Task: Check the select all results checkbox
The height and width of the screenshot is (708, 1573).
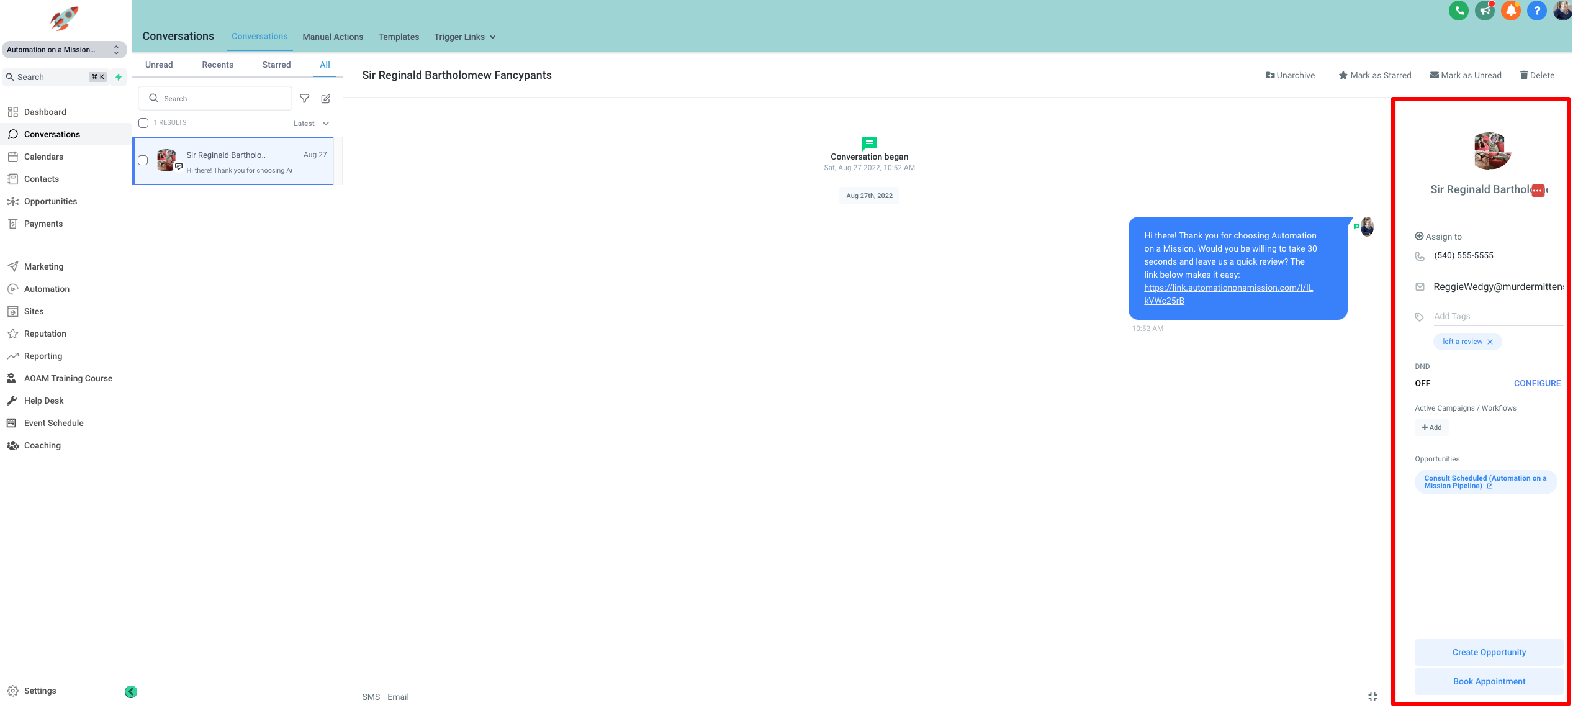Action: coord(143,123)
